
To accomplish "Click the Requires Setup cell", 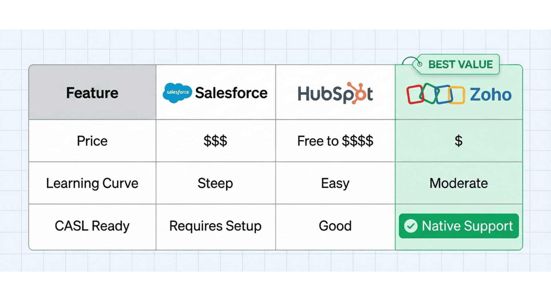I will coord(215,226).
